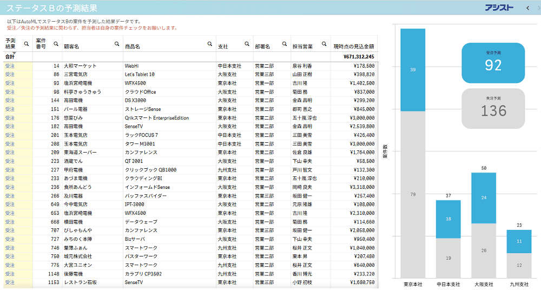The width and height of the screenshot is (541, 290).
Task: Select the 失注予測 136 KPI tile
Action: (493, 108)
